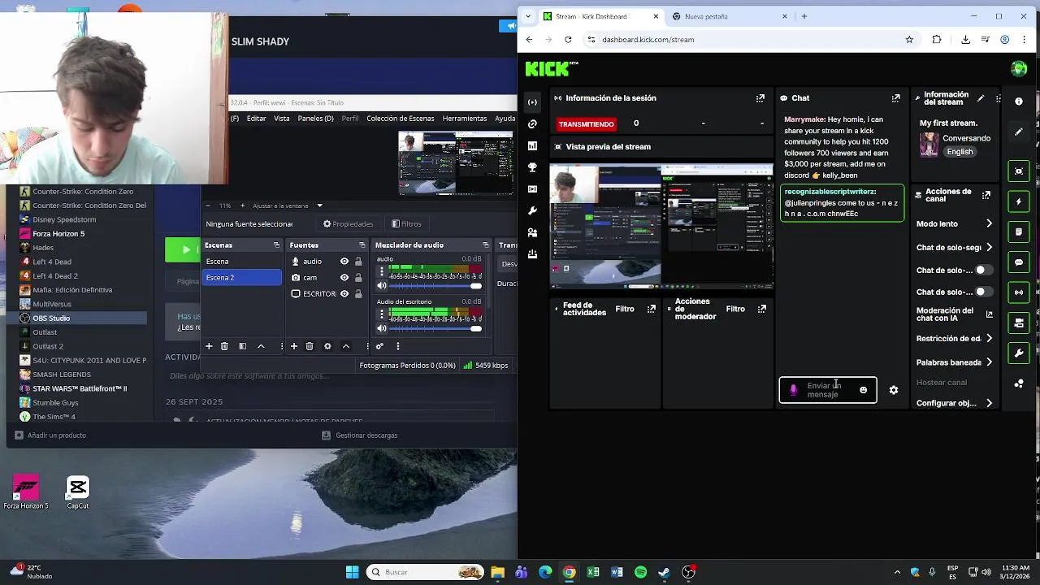1040x585 pixels.
Task: Click the Enviar un mensaje chat input
Action: [x=828, y=390]
